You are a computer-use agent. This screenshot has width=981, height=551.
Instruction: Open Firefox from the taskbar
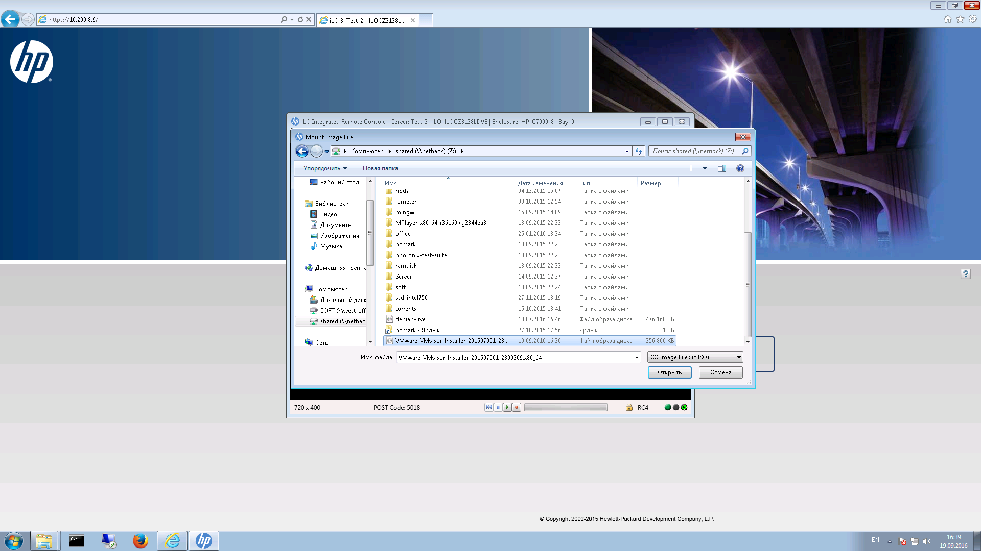coord(140,541)
